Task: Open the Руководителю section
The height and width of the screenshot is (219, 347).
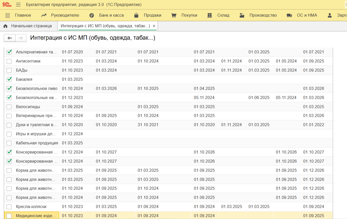Action: [65, 15]
